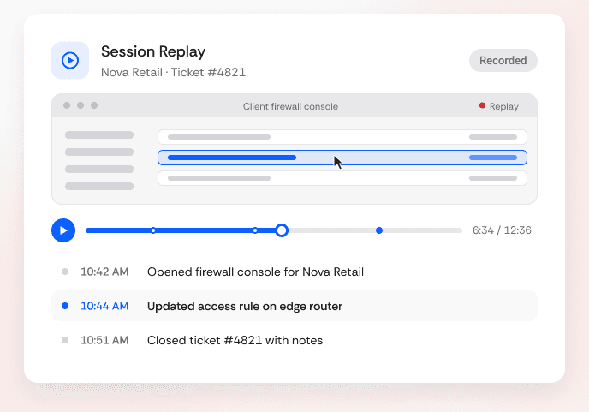Image resolution: width=589 pixels, height=412 pixels.
Task: Click the Session Replay play-circle icon
Action: [x=70, y=60]
